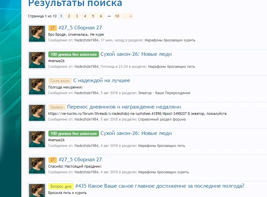267x197 pixels.
Task: Click the next-page arrow after page 10
Action: 130,16
